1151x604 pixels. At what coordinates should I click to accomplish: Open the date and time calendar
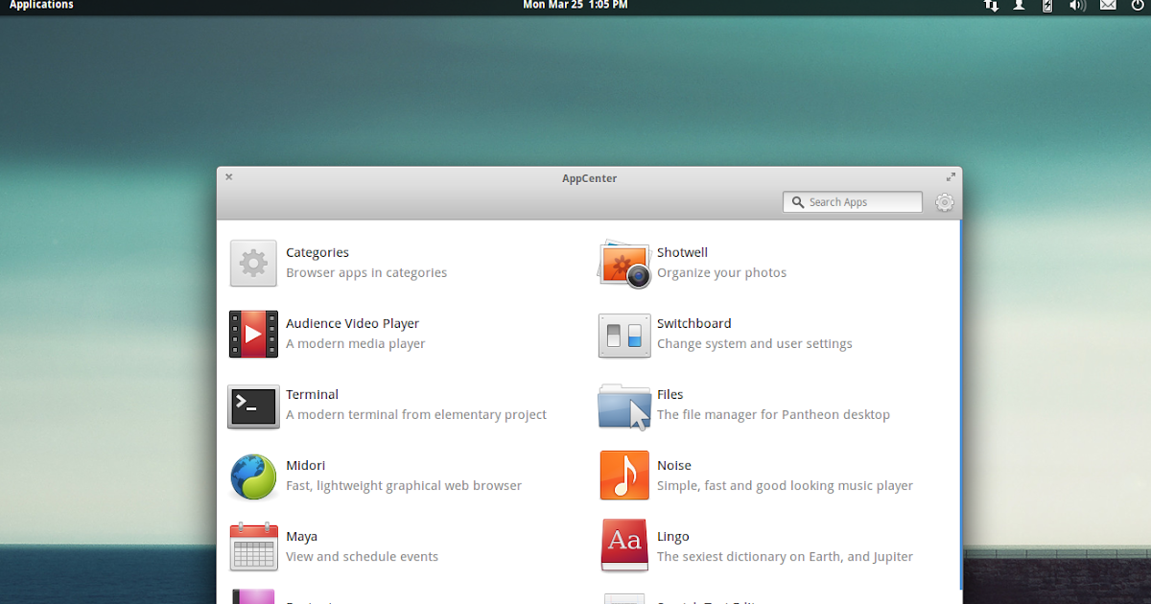tap(575, 6)
